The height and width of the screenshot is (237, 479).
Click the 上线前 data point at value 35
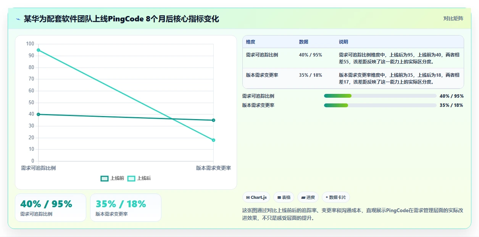213,120
